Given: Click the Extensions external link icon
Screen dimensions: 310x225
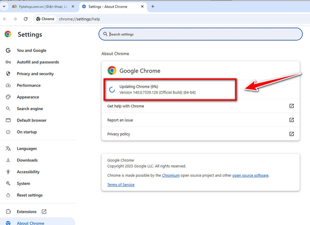Looking at the screenshot, I should coord(44,211).
